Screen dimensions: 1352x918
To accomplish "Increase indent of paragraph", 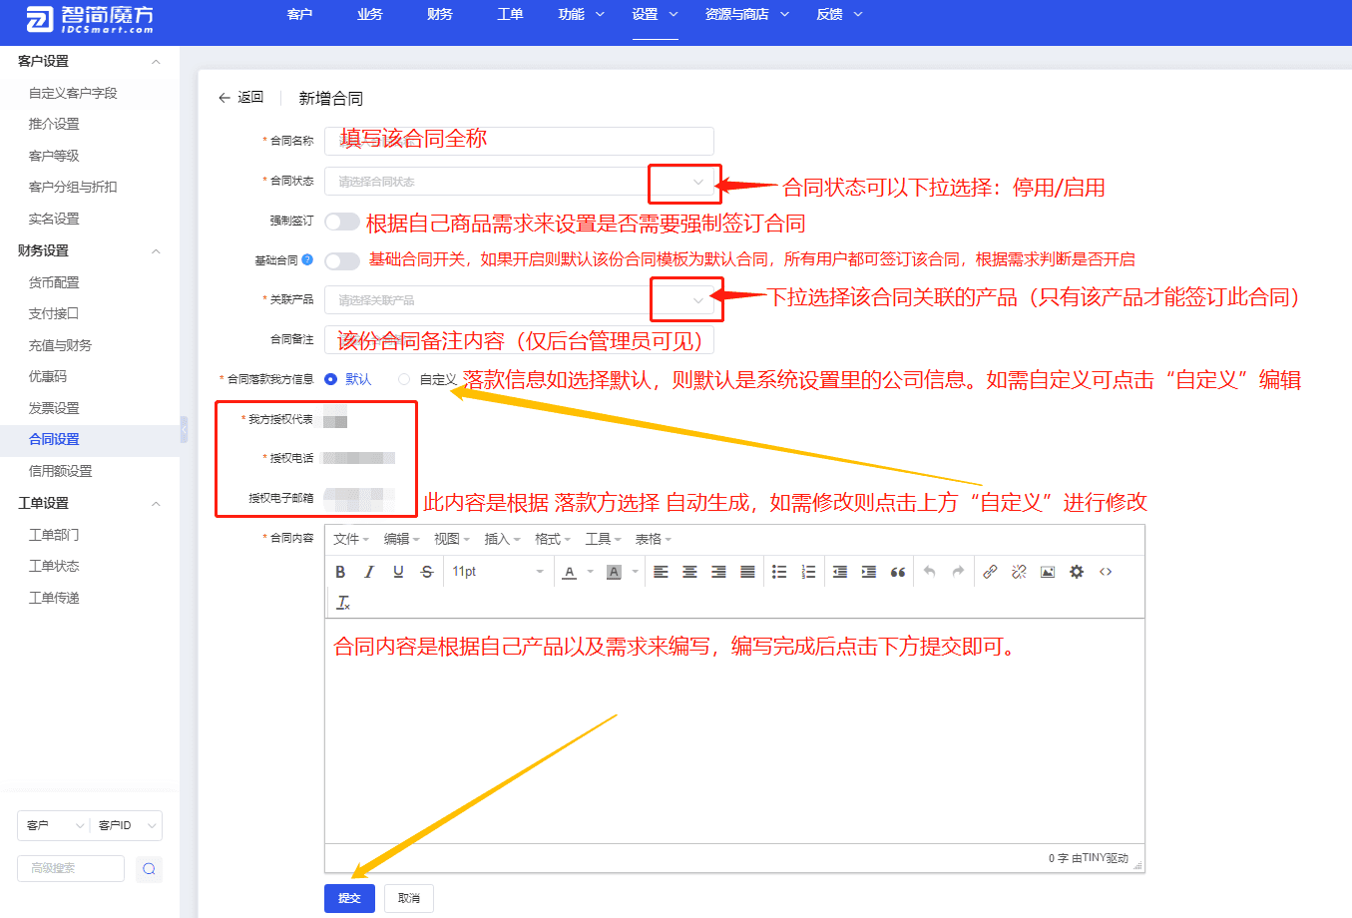I will (869, 572).
